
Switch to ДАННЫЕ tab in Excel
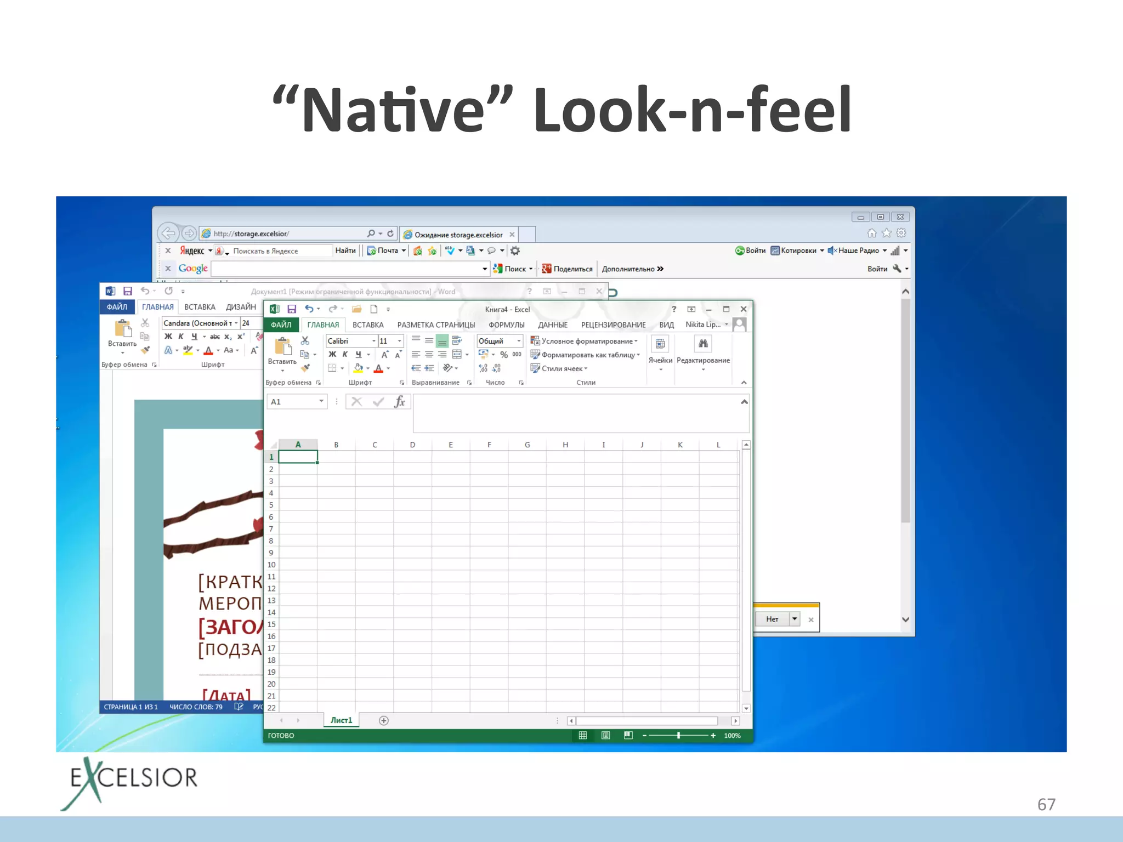click(552, 325)
